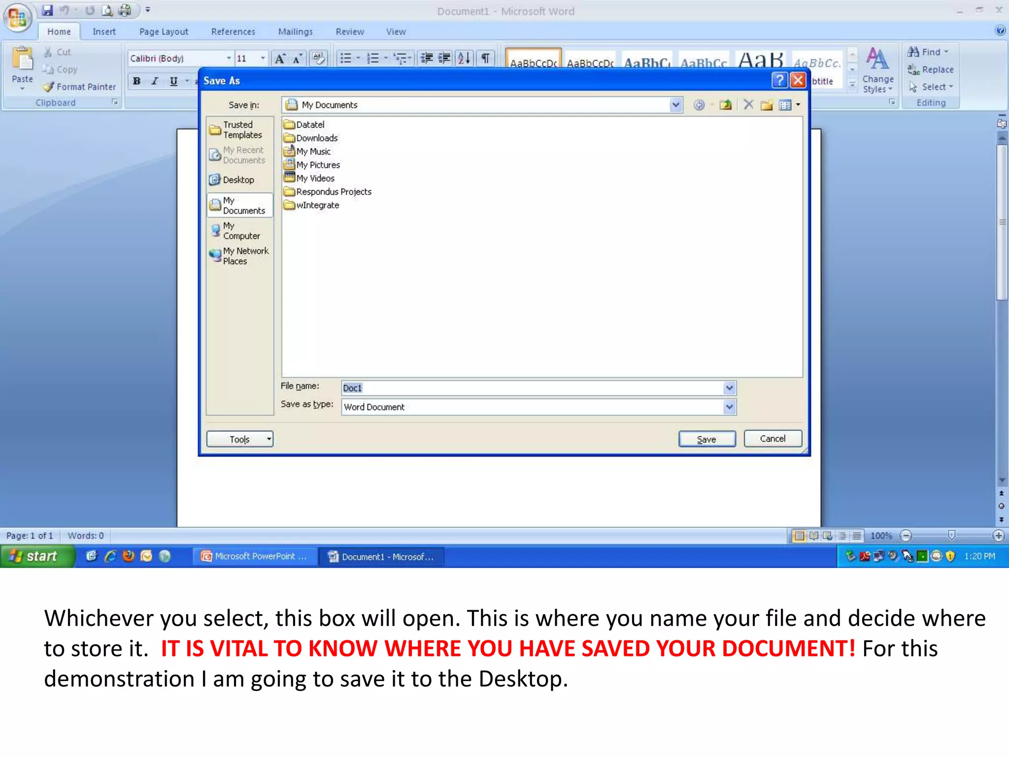Image resolution: width=1009 pixels, height=757 pixels.
Task: Click the Up One Level folder icon
Action: tap(725, 105)
